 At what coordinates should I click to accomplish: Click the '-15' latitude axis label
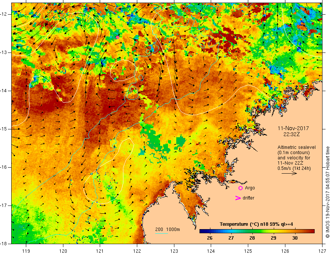[4, 129]
